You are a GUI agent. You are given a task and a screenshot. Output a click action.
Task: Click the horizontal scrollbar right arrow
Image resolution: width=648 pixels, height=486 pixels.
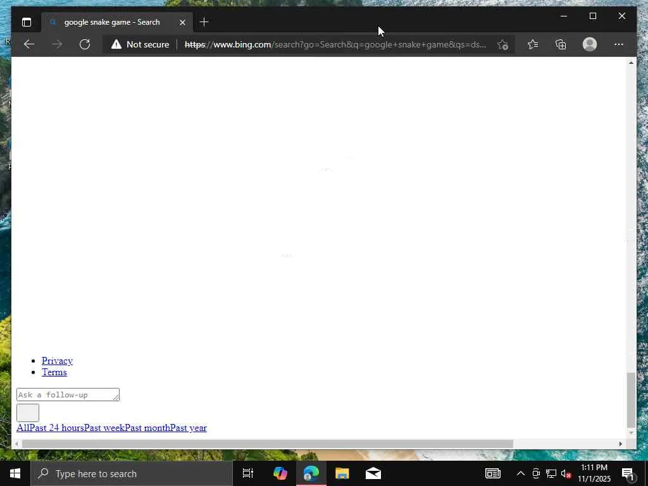[620, 444]
